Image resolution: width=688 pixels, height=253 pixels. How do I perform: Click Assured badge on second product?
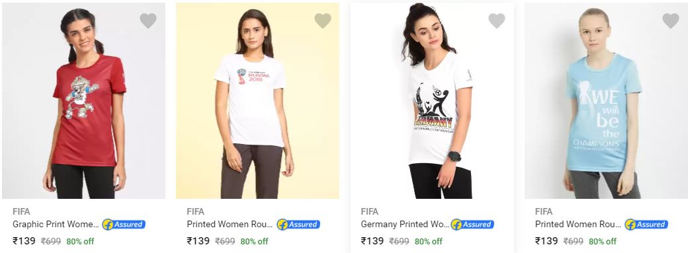(x=298, y=225)
